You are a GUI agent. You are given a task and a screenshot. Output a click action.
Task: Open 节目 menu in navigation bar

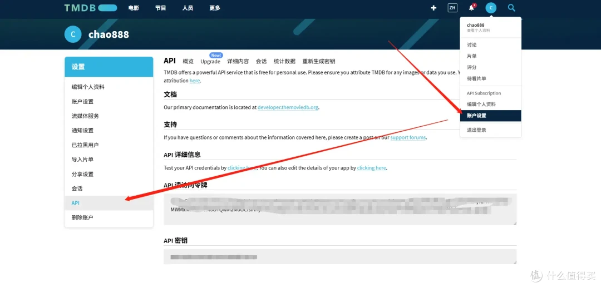[x=161, y=8]
